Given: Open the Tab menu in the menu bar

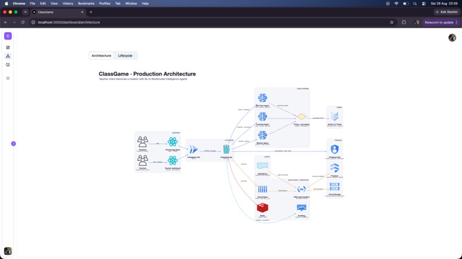Looking at the screenshot, I should point(118,3).
